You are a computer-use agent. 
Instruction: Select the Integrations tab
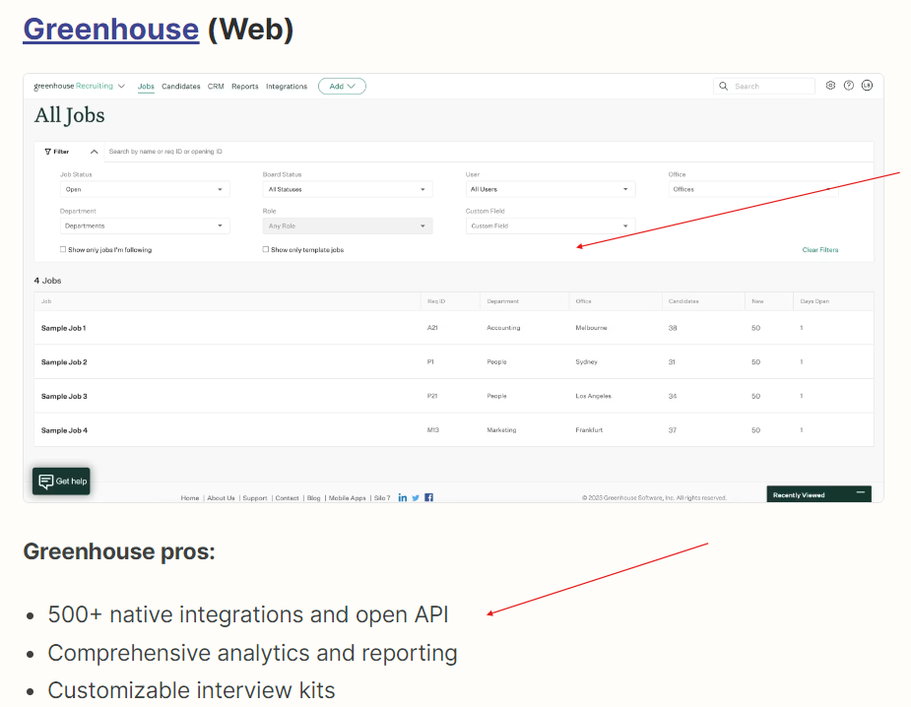[287, 87]
